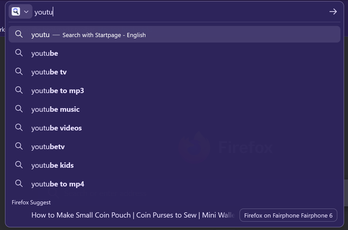
Task: Click search icon next to 'youtube videos'
Action: click(x=19, y=128)
